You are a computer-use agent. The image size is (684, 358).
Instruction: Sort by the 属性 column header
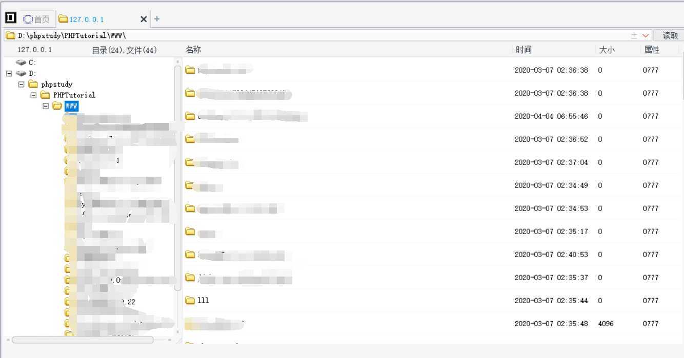(x=652, y=50)
